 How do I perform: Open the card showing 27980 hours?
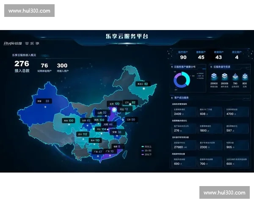point(184,145)
